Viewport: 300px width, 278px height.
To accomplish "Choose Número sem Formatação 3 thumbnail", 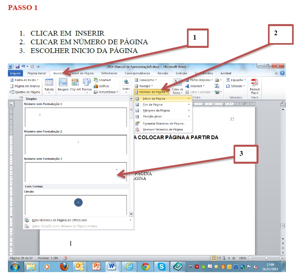I will pos(75,171).
